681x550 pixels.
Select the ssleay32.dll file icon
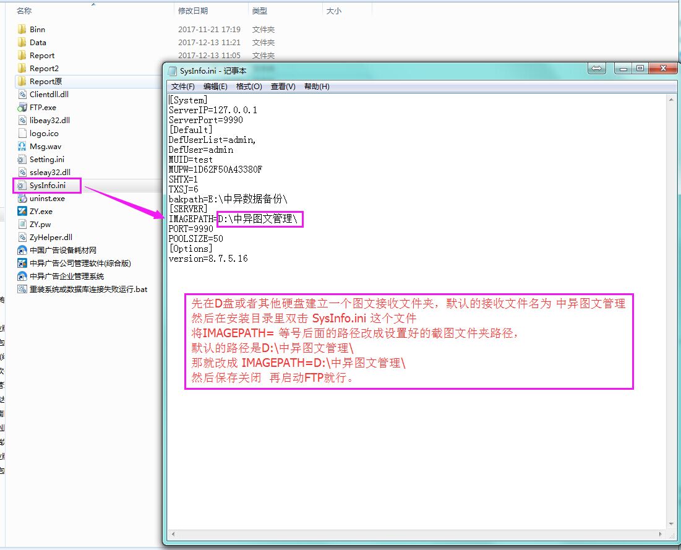click(22, 173)
